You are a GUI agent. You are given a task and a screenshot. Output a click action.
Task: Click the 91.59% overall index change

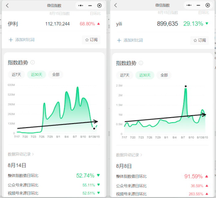tap(193, 176)
